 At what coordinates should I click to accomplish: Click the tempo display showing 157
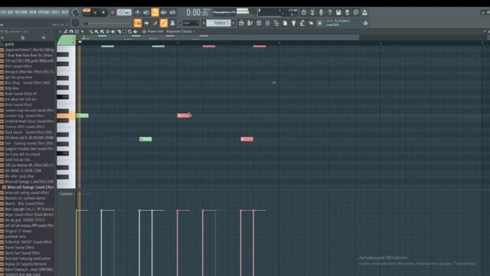pos(124,12)
